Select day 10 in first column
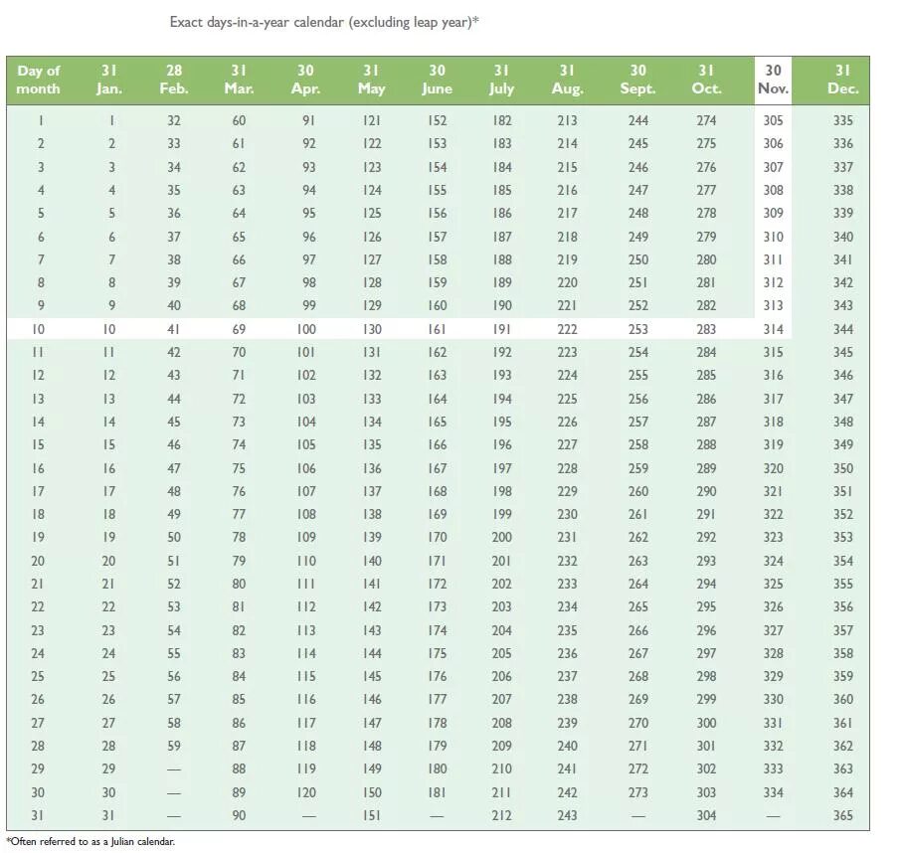 coord(38,329)
